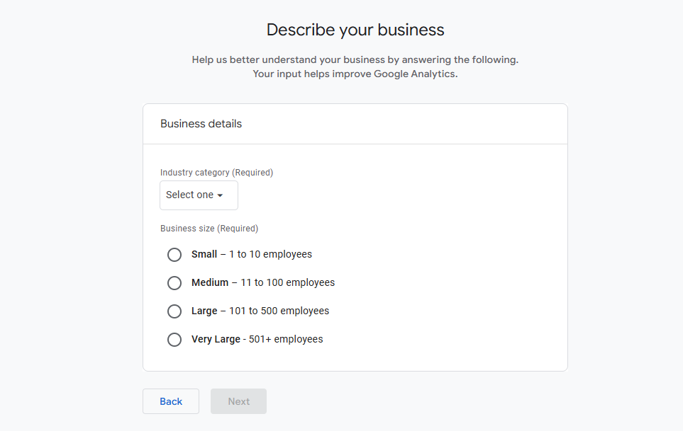Click the caret arrow beside "Select one"

coord(220,196)
